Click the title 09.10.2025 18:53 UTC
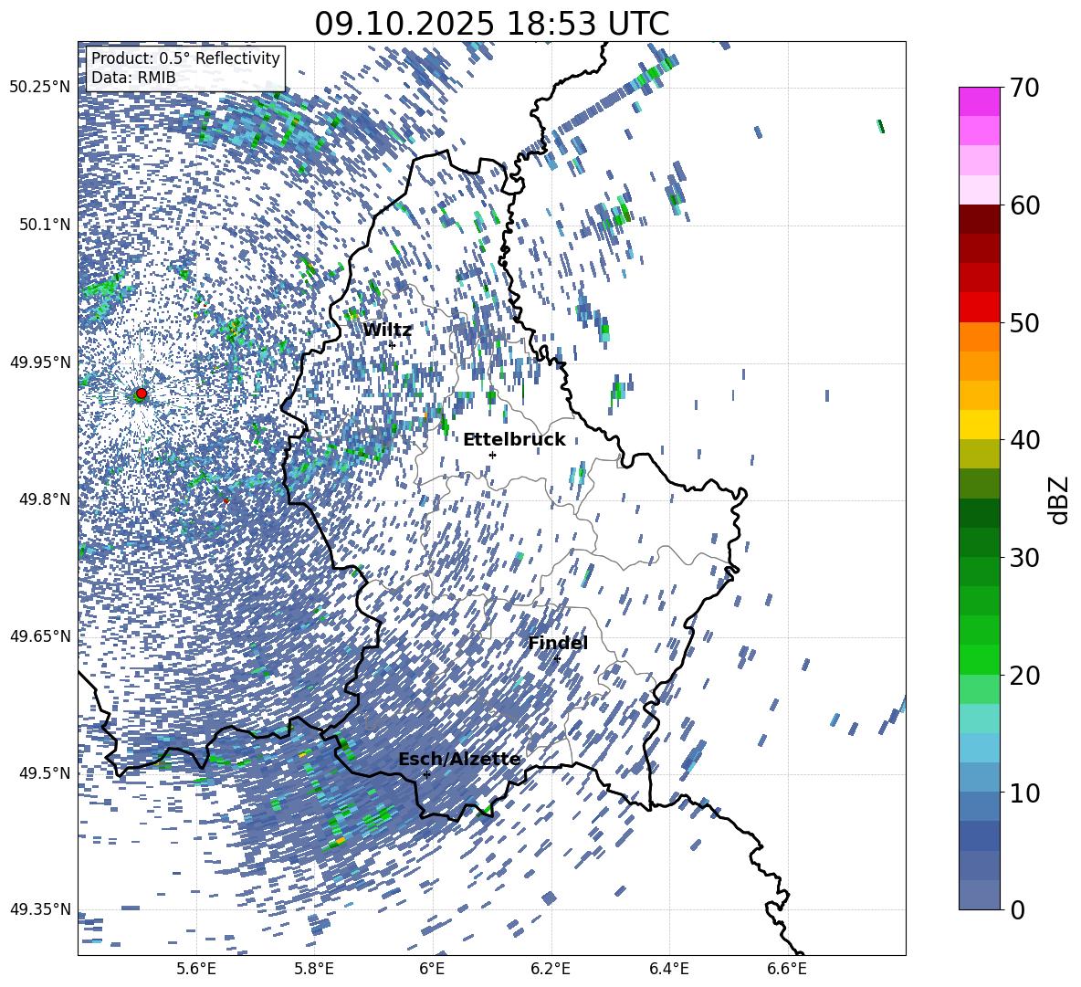This screenshot has width=1081, height=987. (x=492, y=24)
